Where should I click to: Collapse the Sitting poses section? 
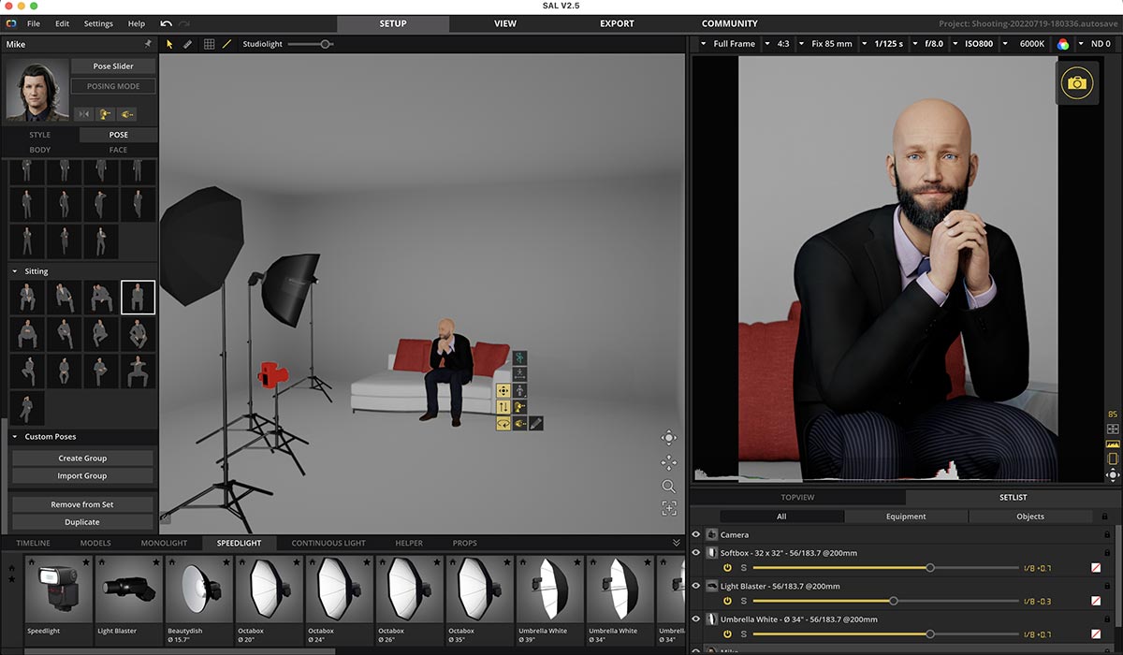click(15, 271)
